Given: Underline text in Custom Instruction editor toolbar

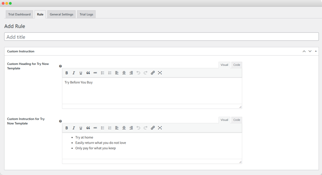Looking at the screenshot, I should 81,128.
